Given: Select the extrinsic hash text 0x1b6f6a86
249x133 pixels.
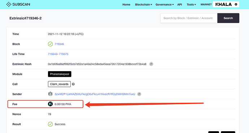Looking at the screenshot, I should point(97,64).
